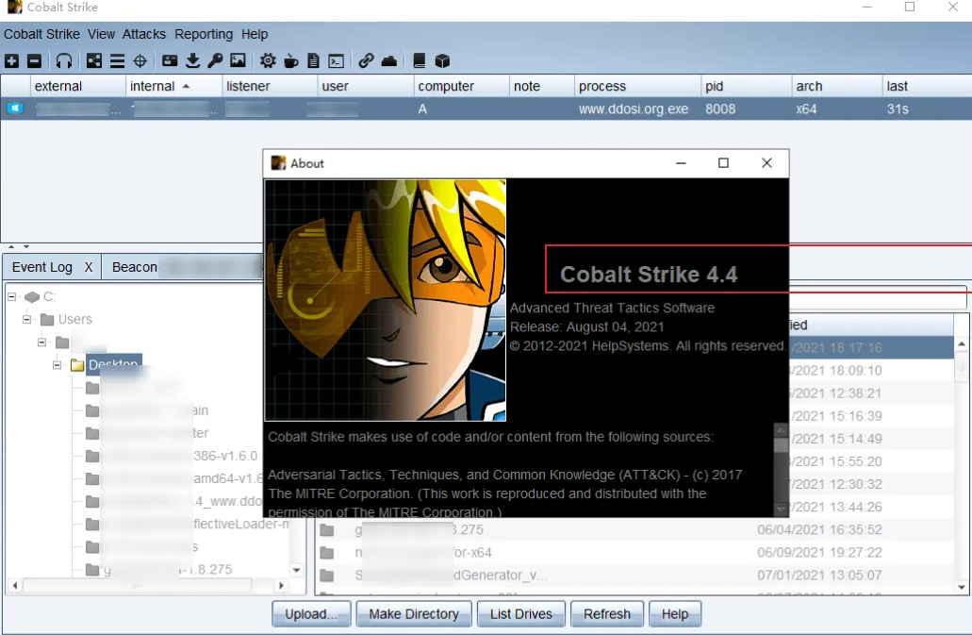Collapse the Users tree node
This screenshot has width=972, height=635.
click(26, 319)
